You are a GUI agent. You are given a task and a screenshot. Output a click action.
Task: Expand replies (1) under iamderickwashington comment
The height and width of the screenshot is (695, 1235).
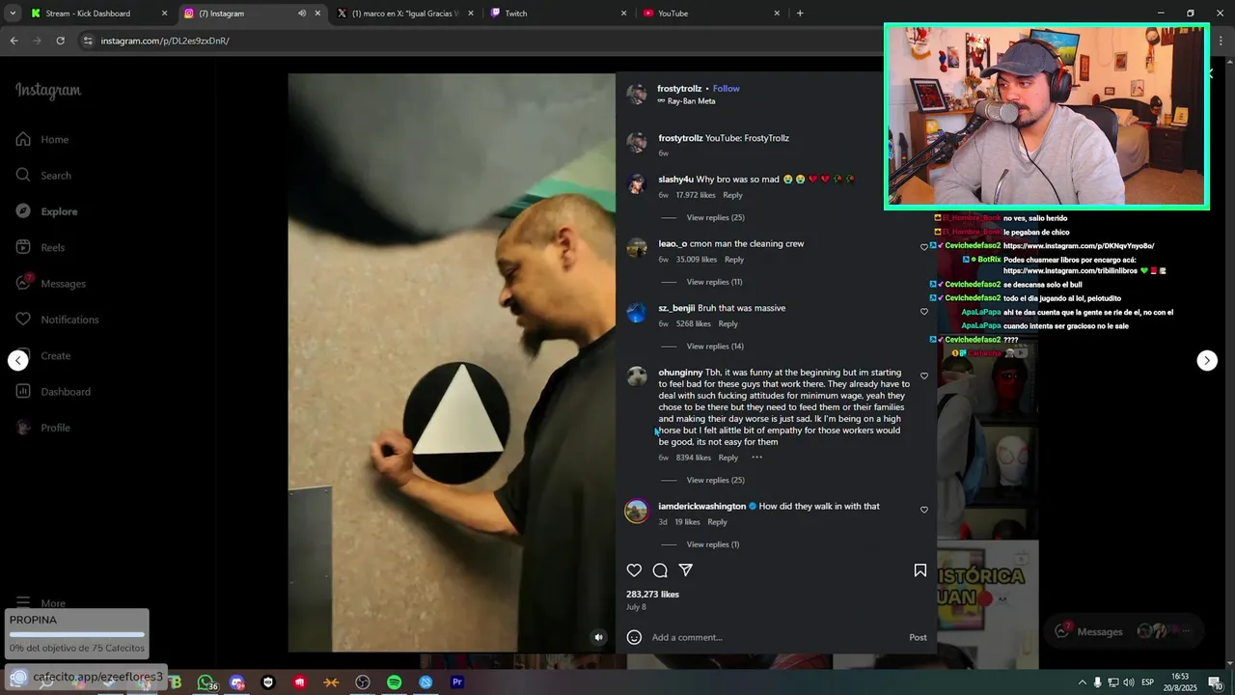(713, 544)
